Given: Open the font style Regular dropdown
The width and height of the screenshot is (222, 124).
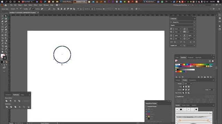Looking at the screenshot, I should pyautogui.click(x=194, y=25).
